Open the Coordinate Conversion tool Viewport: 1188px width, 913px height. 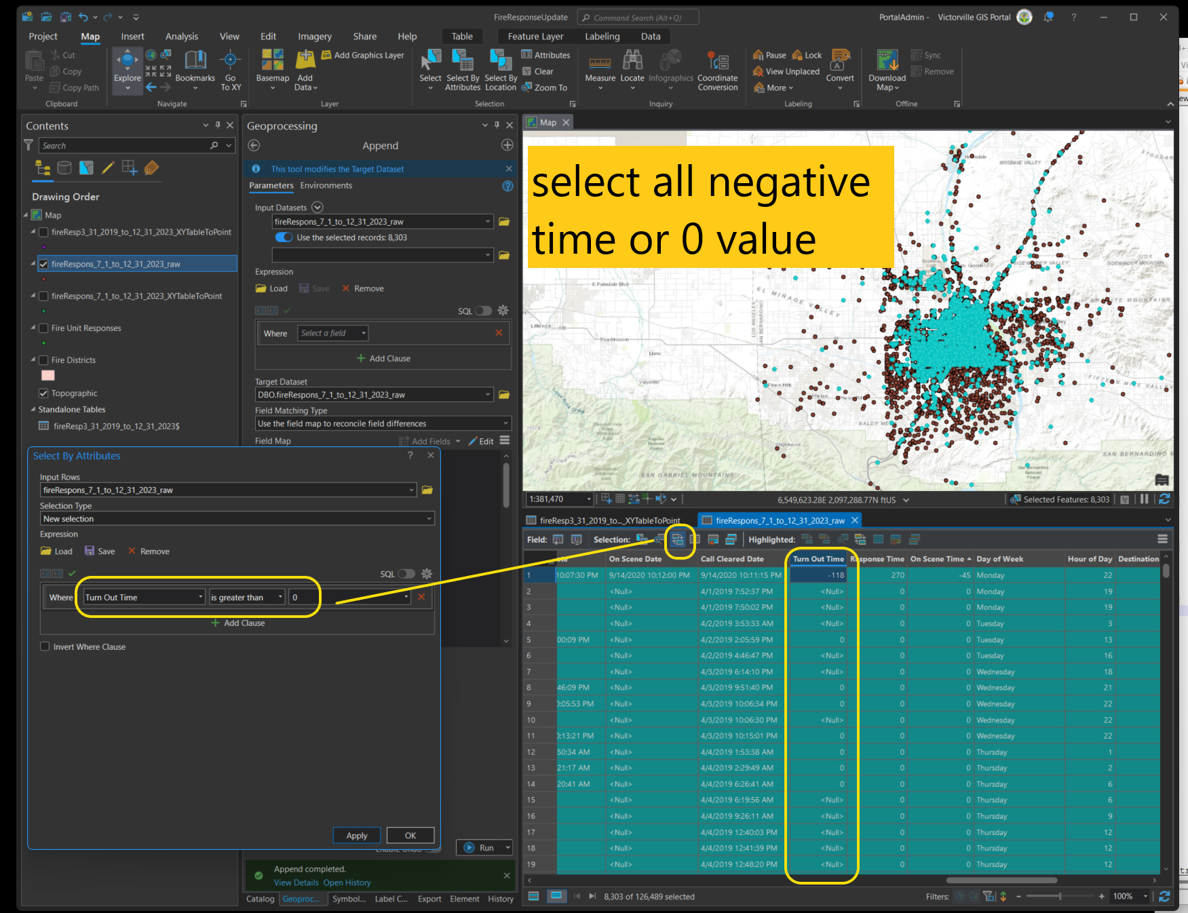[718, 70]
